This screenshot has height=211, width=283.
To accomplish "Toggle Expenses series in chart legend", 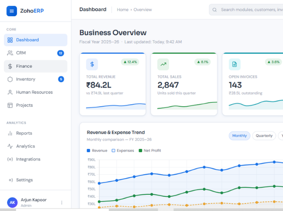I will click(123, 150).
